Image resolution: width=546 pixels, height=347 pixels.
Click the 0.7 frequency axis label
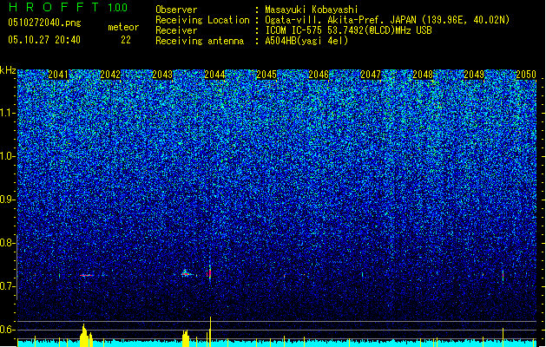8,286
